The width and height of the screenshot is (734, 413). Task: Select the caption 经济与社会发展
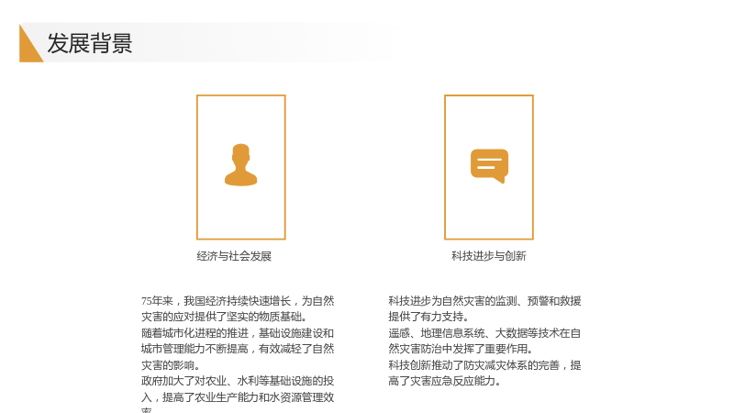[x=234, y=256]
